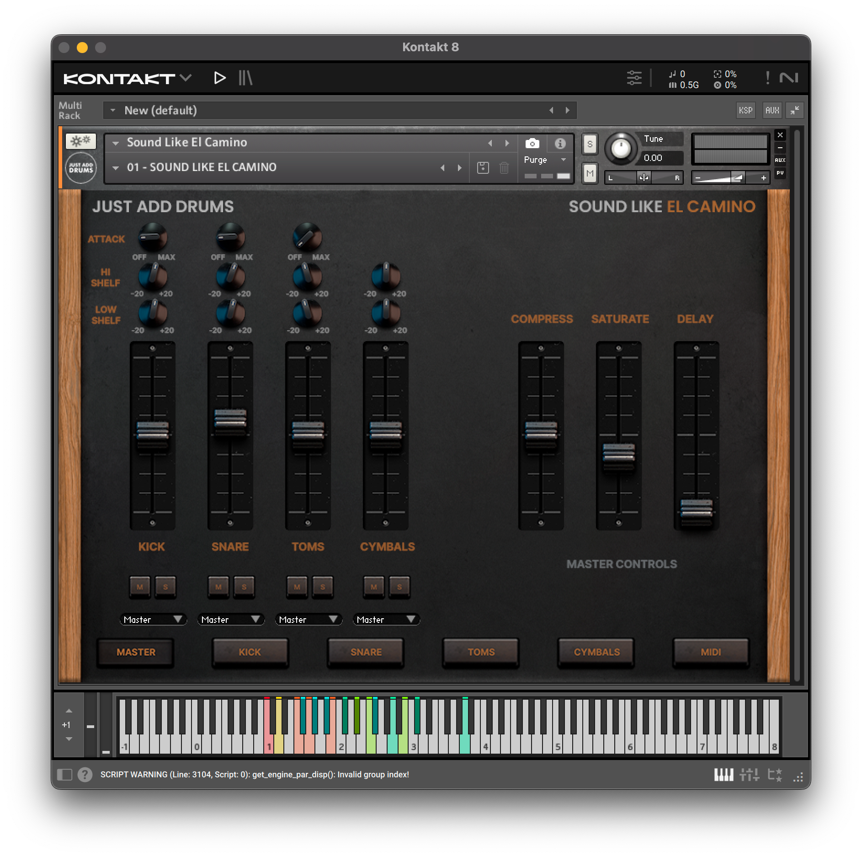
Task: Open the Cymbals output Master dropdown
Action: coord(386,620)
